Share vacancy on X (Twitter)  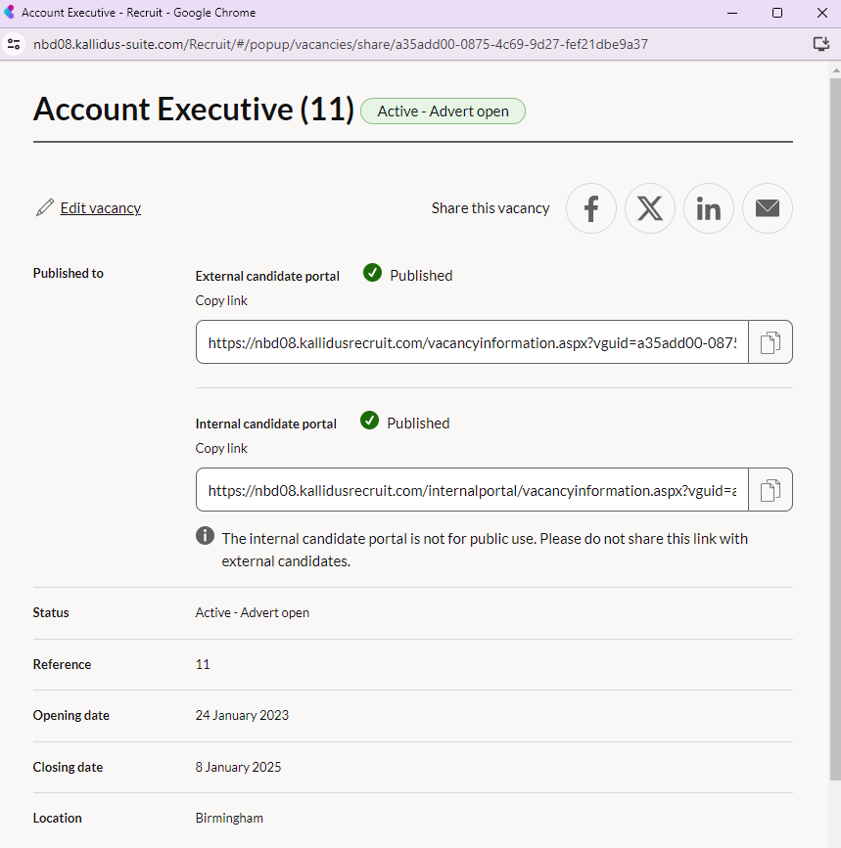(x=650, y=208)
